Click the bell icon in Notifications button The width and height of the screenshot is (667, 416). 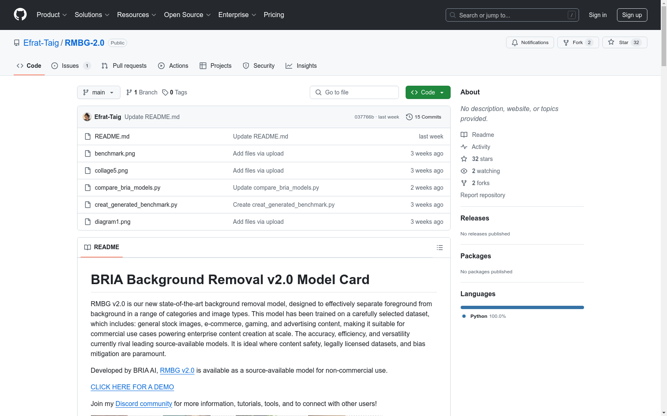click(515, 42)
